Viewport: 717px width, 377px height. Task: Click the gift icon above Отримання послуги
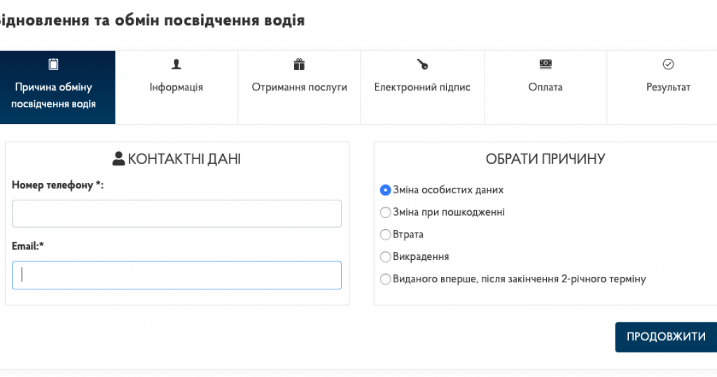(299, 64)
